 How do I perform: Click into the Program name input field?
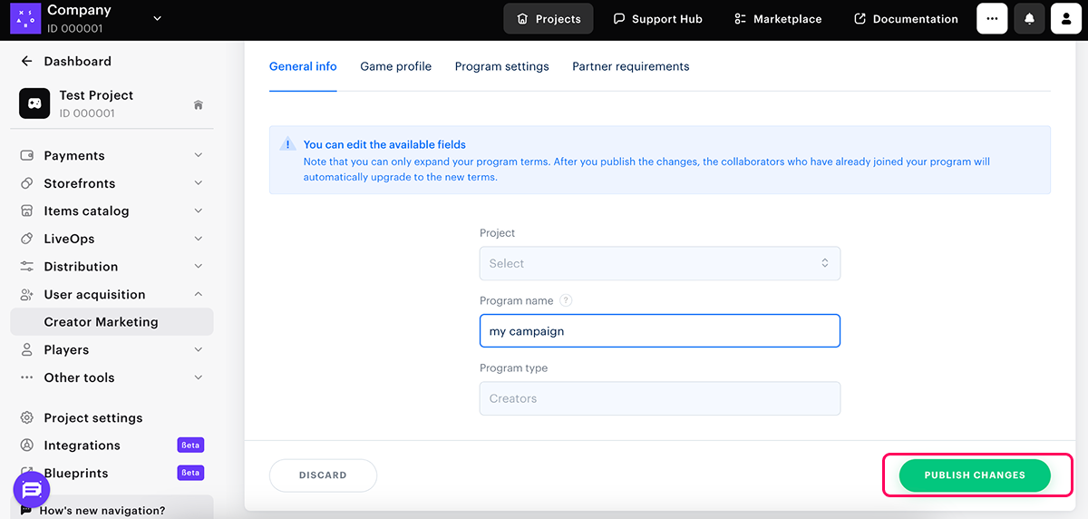tap(659, 331)
